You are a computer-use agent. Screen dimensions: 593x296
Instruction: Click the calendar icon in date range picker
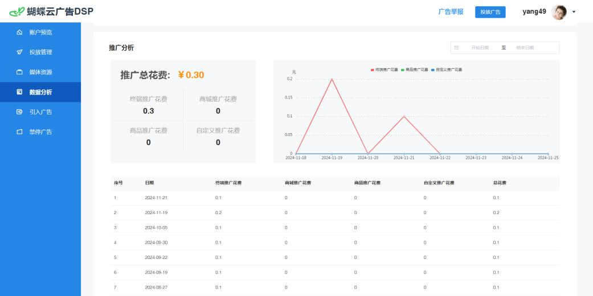tap(456, 48)
